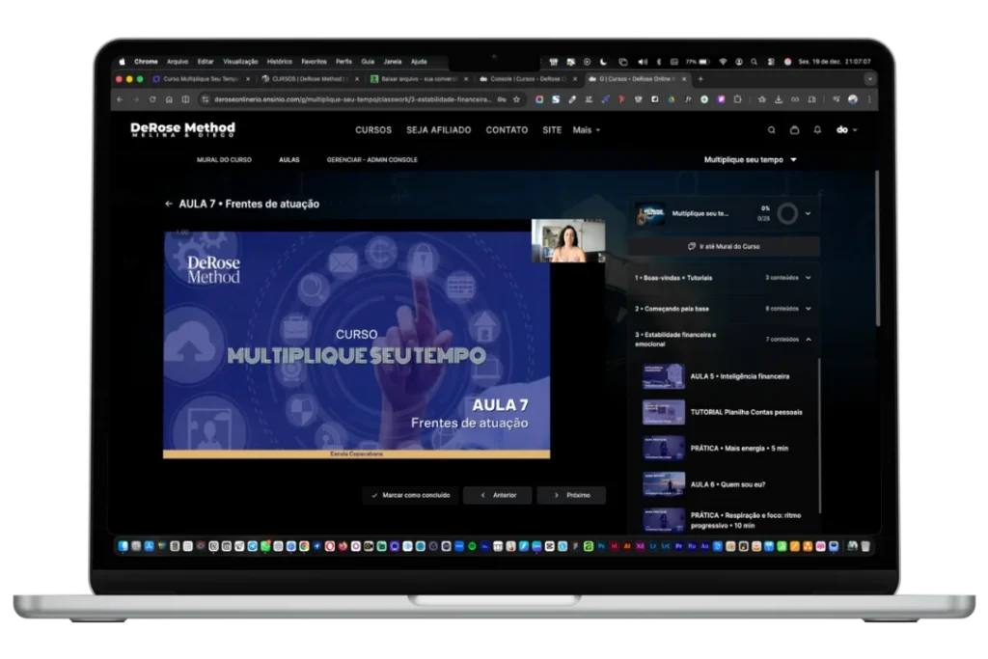988x659 pixels.
Task: Open Spotlight search in the menu bar
Action: click(755, 62)
